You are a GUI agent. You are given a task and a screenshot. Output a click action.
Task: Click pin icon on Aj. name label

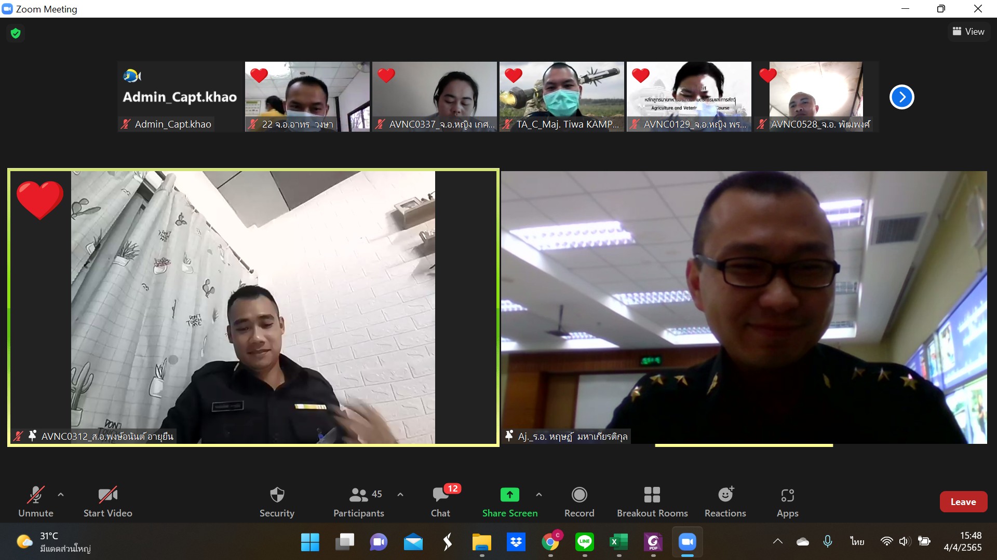(x=509, y=436)
